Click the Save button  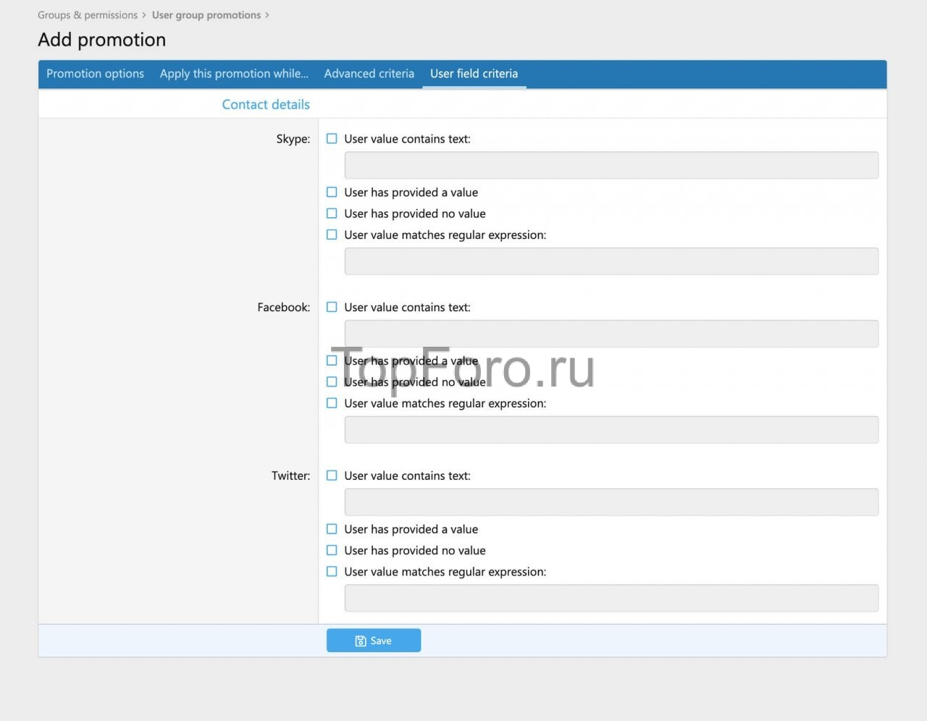(373, 641)
